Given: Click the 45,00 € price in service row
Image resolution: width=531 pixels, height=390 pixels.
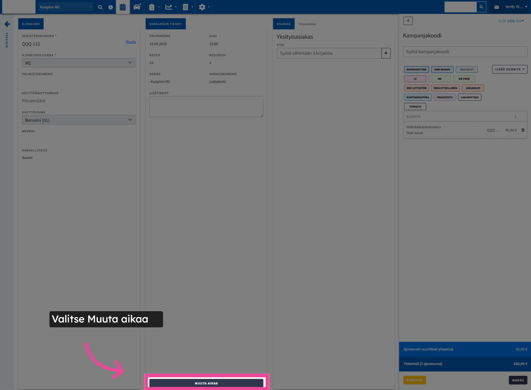Looking at the screenshot, I should (511, 130).
